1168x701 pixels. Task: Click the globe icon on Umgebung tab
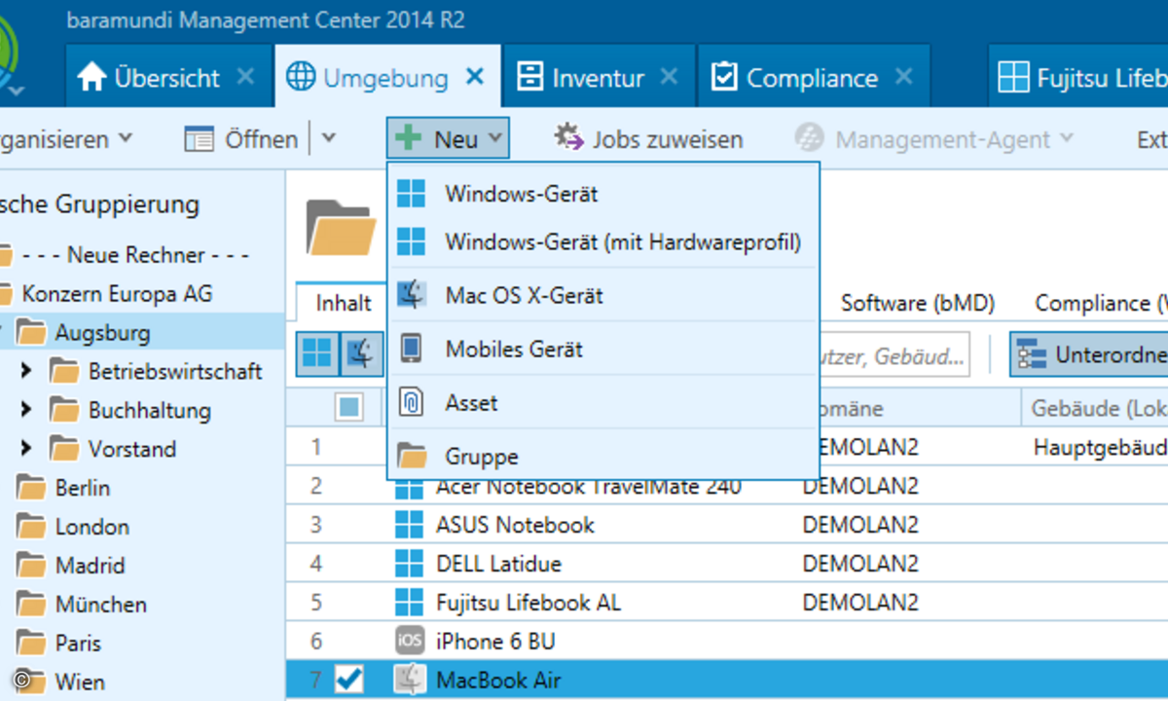click(x=301, y=77)
